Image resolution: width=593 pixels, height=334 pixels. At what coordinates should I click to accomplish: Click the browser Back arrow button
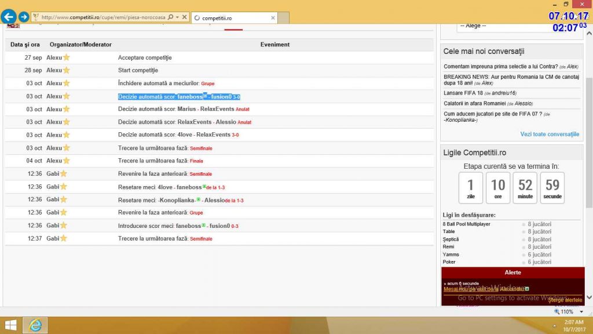8,17
